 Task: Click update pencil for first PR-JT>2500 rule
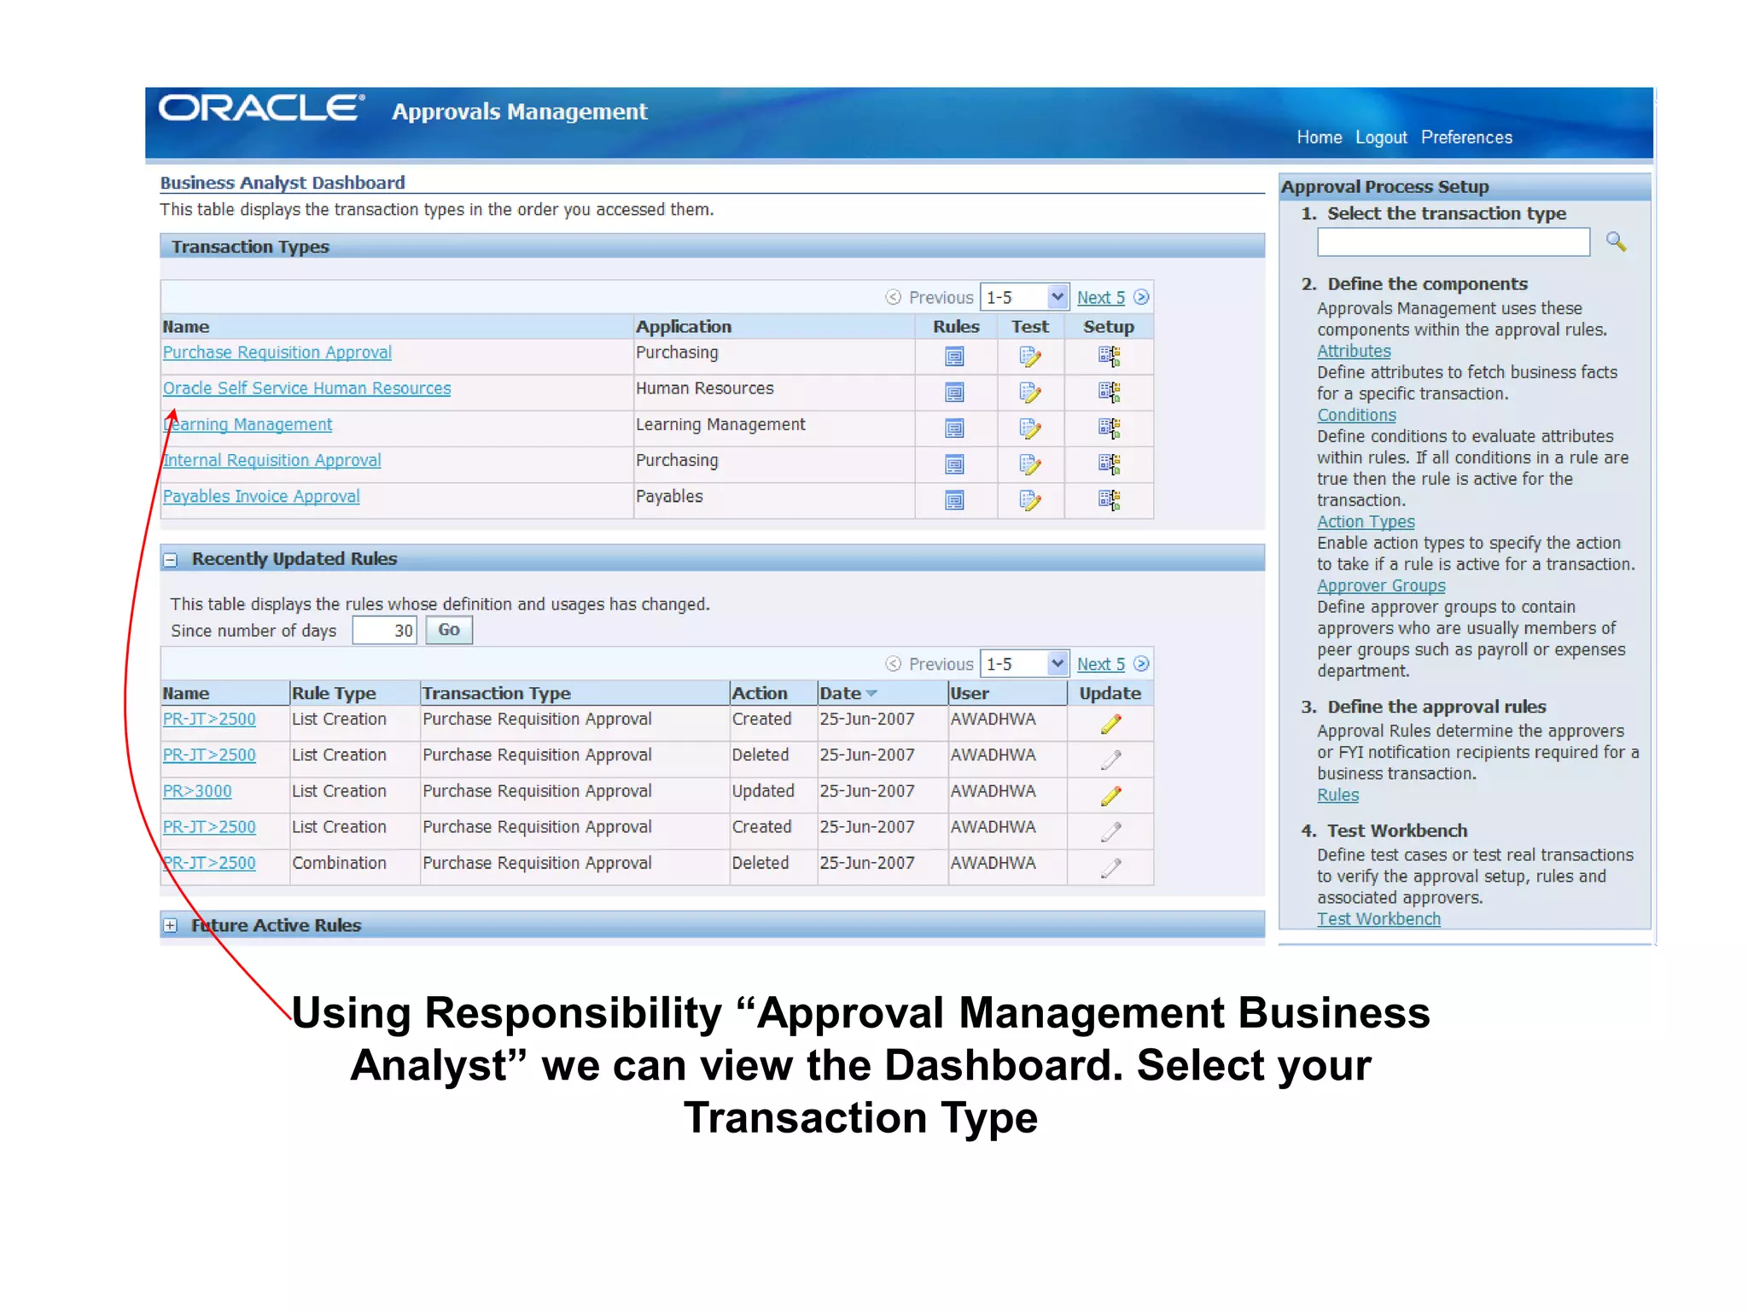[x=1110, y=725]
